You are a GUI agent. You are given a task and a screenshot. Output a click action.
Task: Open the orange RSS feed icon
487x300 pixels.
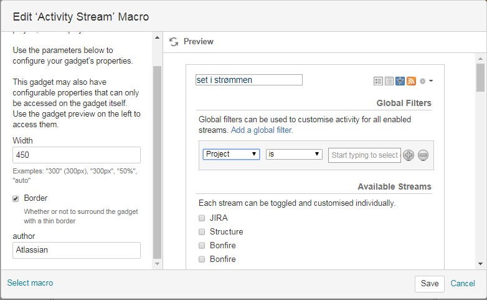pyautogui.click(x=411, y=81)
